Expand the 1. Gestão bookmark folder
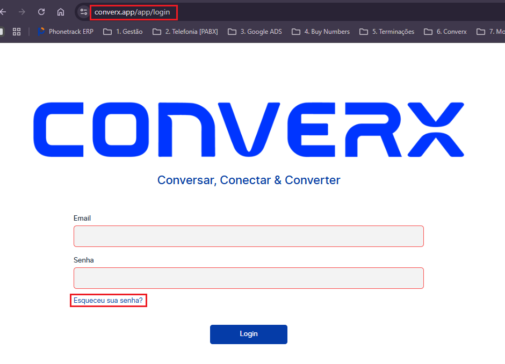 coord(123,32)
